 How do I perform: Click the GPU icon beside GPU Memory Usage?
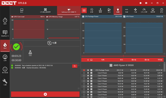pyautogui.click(x=47, y=17)
